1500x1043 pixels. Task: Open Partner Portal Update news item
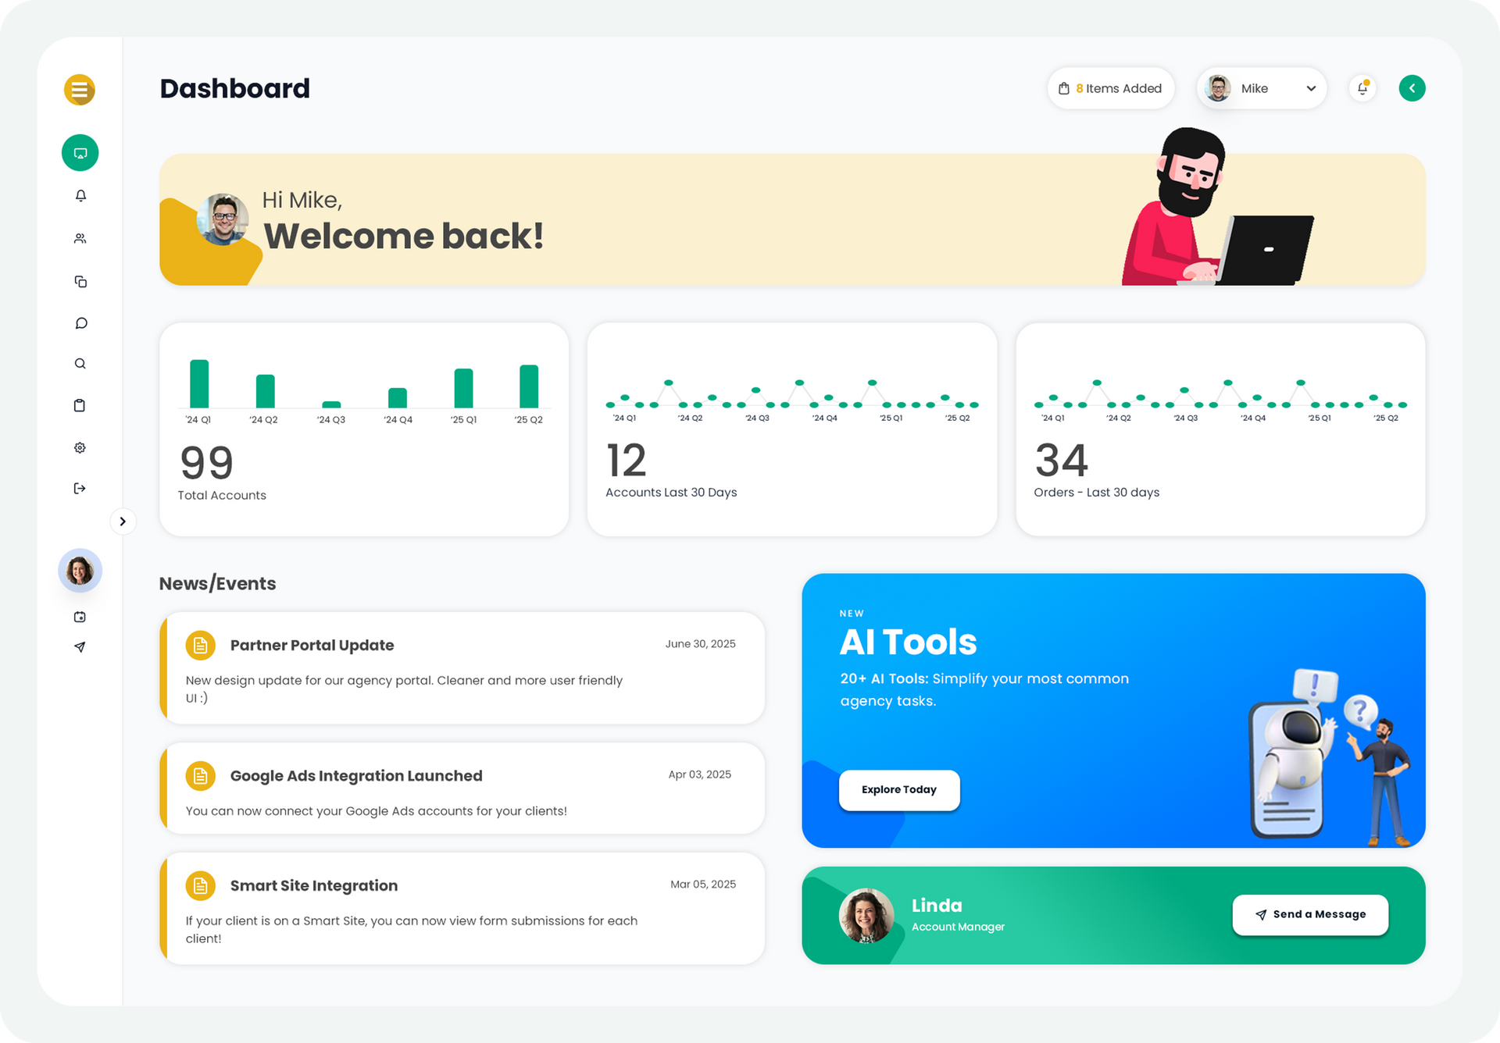[312, 646]
